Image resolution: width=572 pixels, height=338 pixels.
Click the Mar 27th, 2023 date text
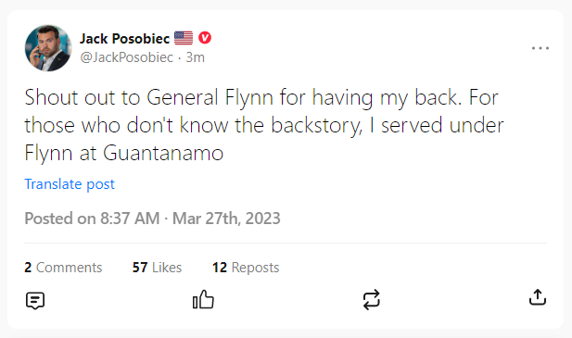click(226, 219)
